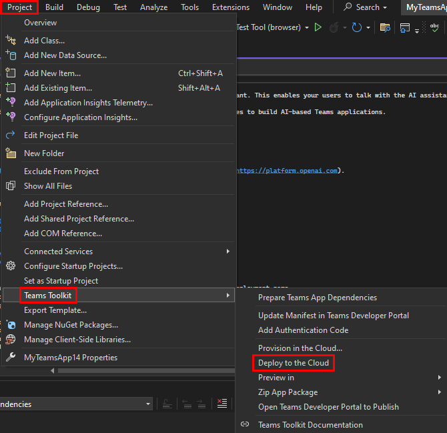
Task: Expand the Preview in submenu arrow
Action: 440,378
